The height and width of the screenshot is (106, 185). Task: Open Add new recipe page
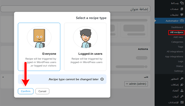(178, 37)
